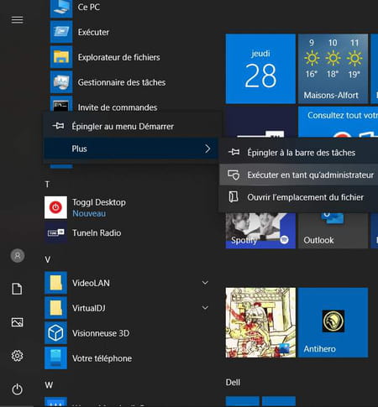Open the Gestionnaire des tâches icon
The height and width of the screenshot is (407, 378).
click(61, 82)
